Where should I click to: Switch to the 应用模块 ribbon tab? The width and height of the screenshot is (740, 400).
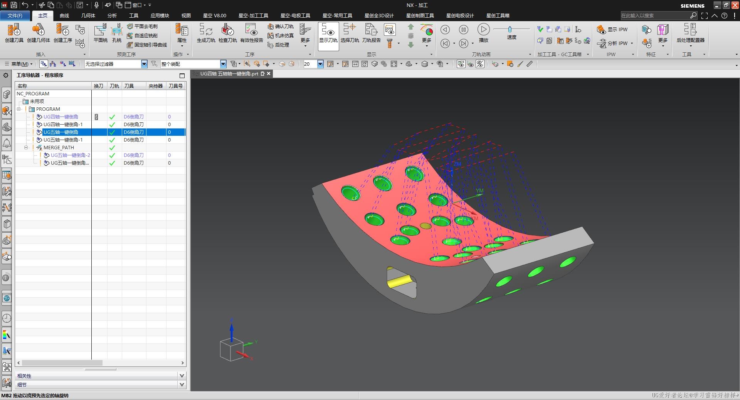160,15
